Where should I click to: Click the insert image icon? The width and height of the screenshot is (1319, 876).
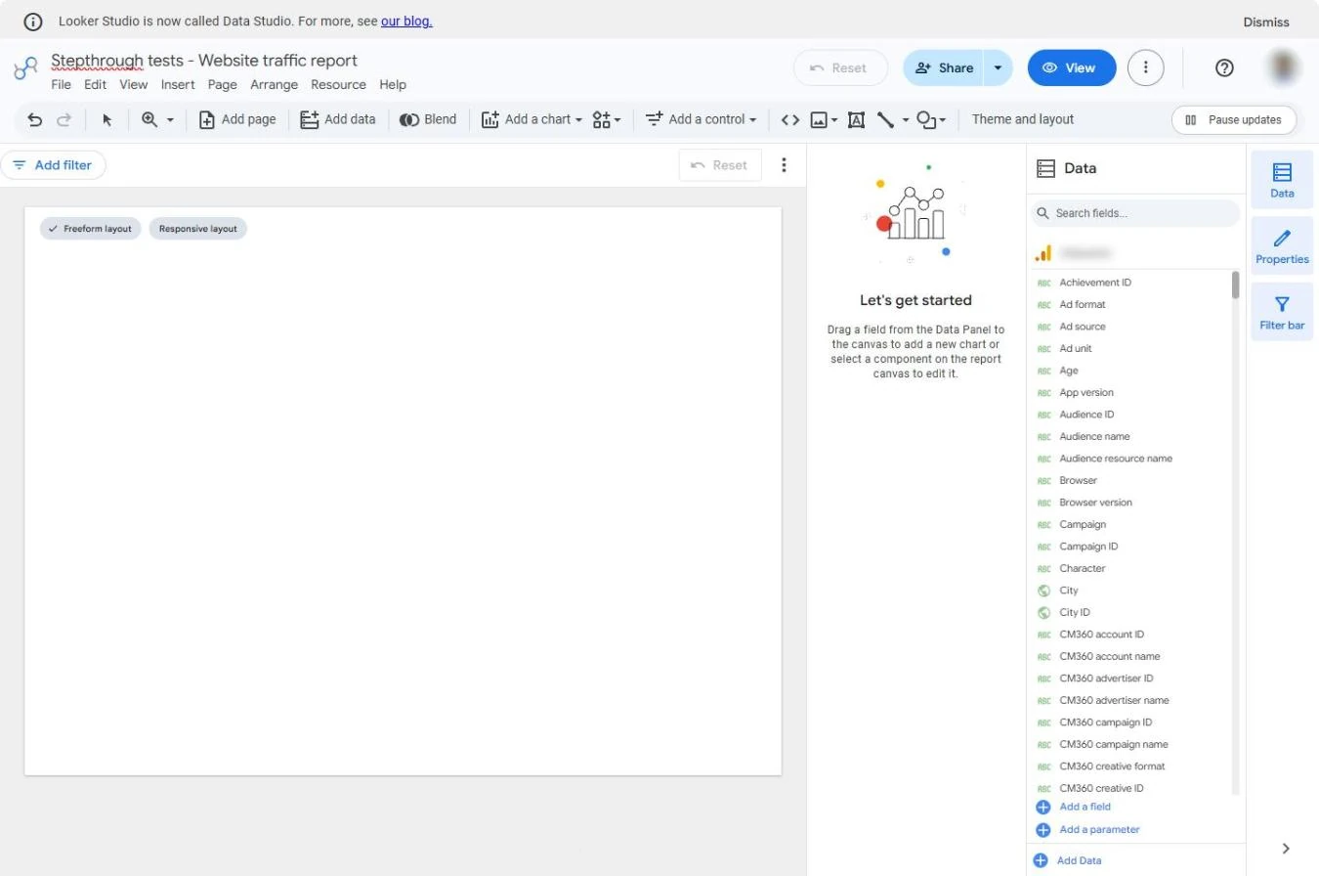click(x=819, y=119)
